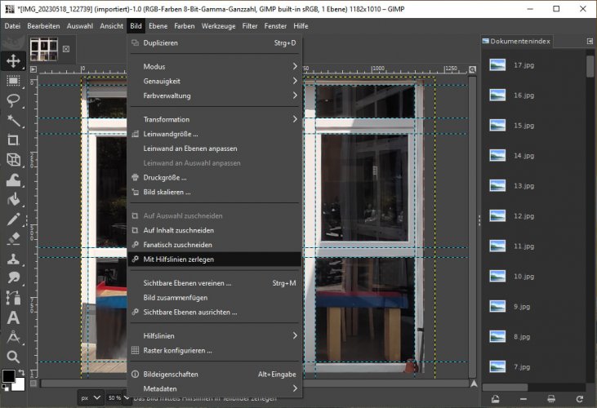This screenshot has height=408, width=597.
Task: Click the recreate preview print icon
Action: tap(551, 399)
